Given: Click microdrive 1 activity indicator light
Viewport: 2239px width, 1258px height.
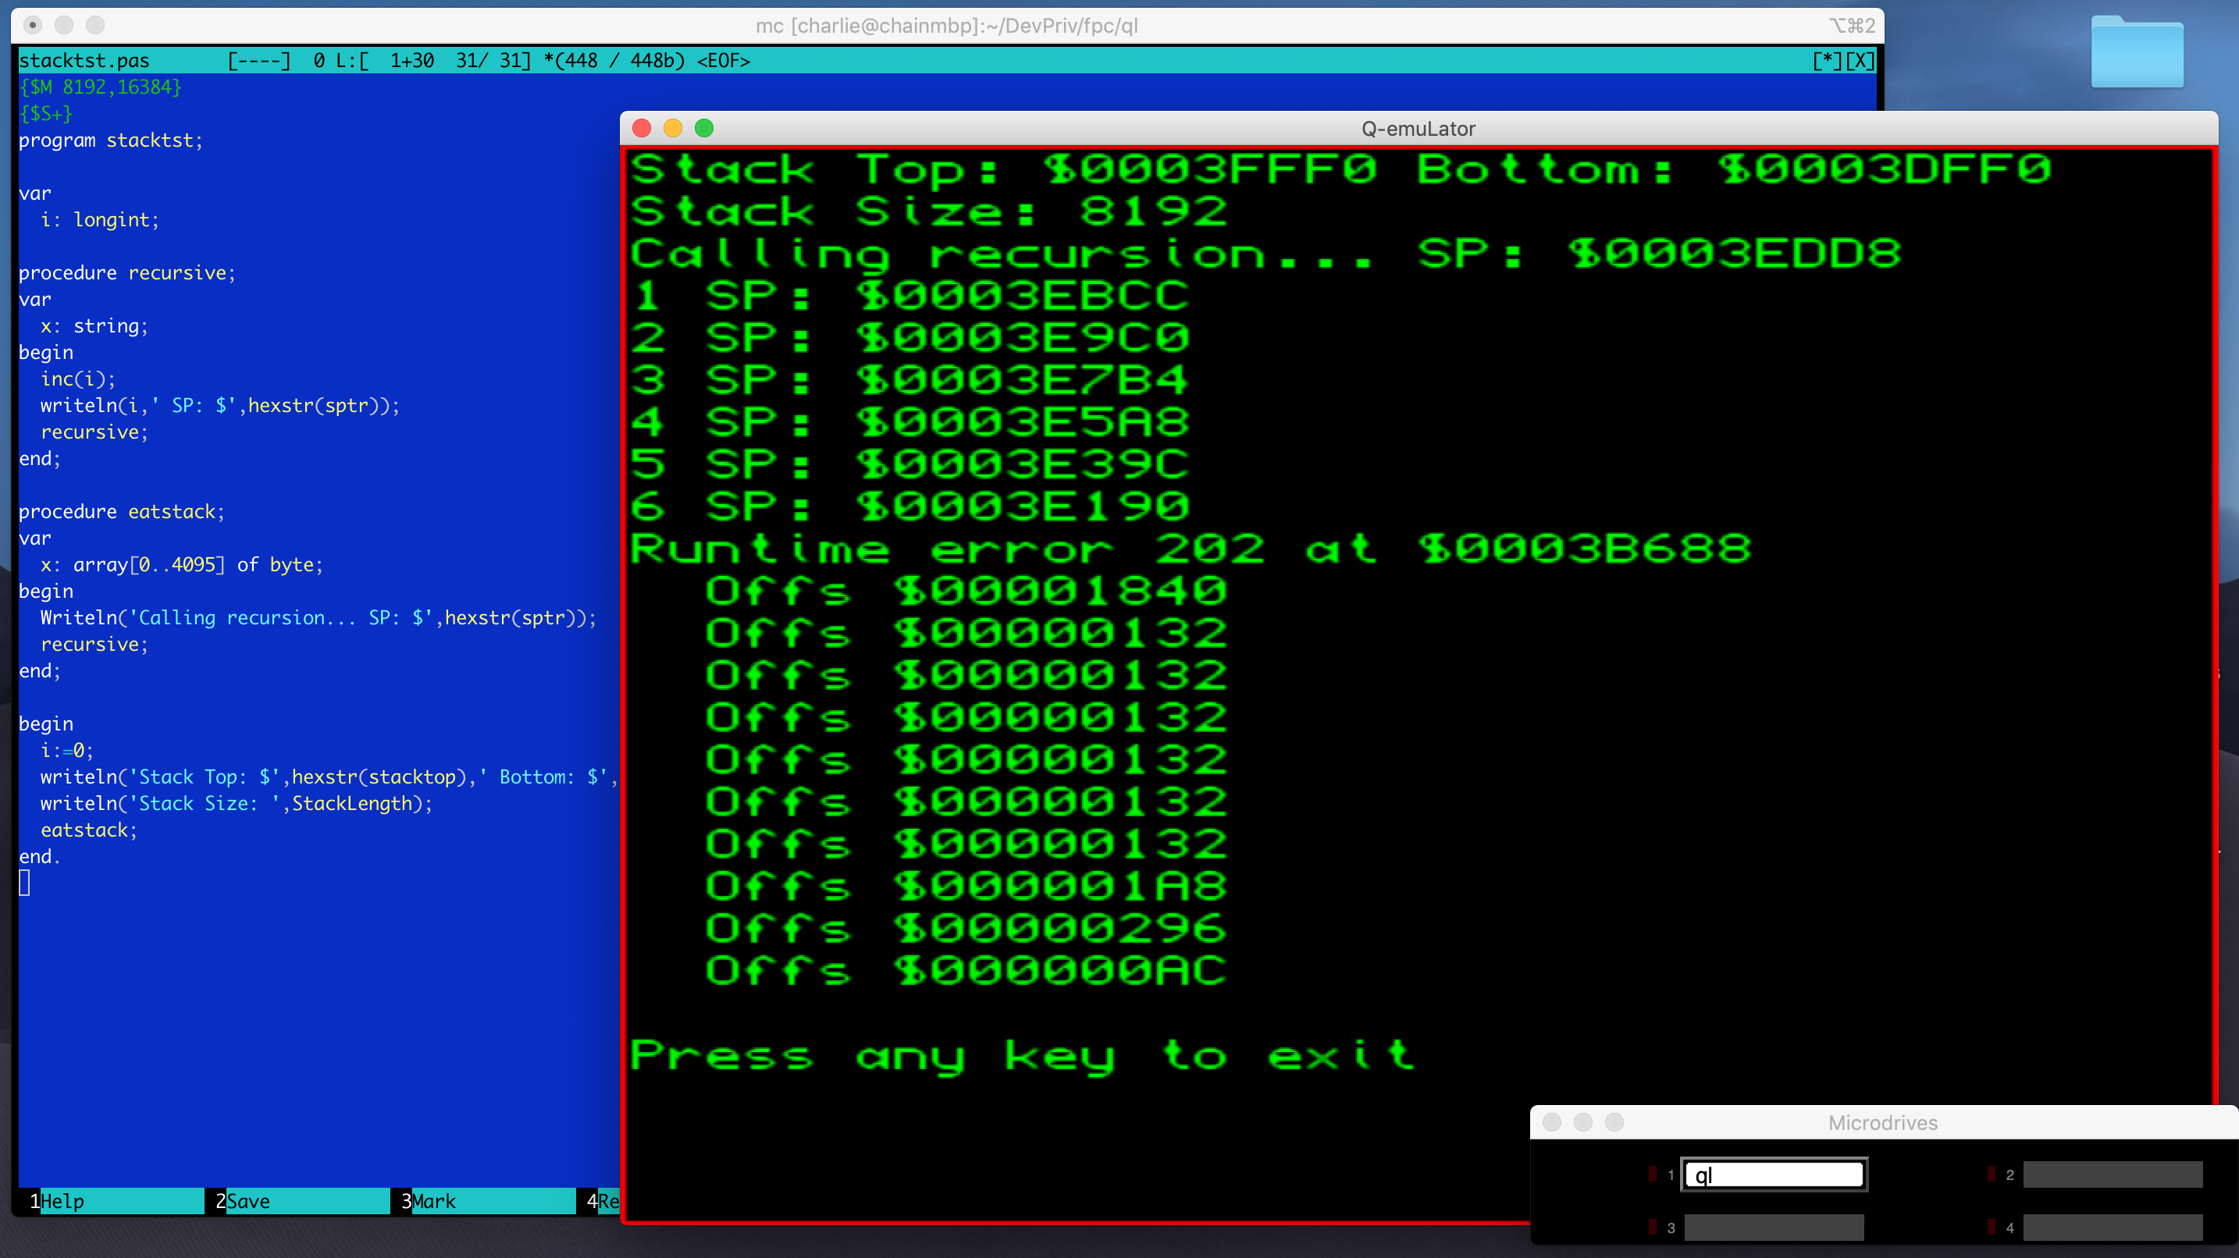Looking at the screenshot, I should click(x=1652, y=1174).
